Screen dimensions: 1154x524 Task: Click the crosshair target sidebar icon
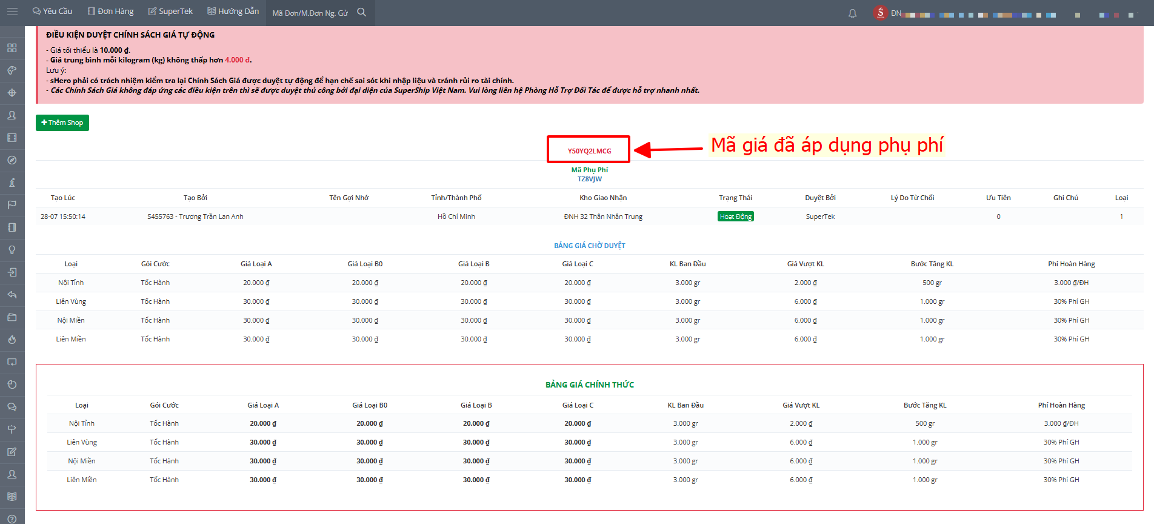click(x=12, y=93)
